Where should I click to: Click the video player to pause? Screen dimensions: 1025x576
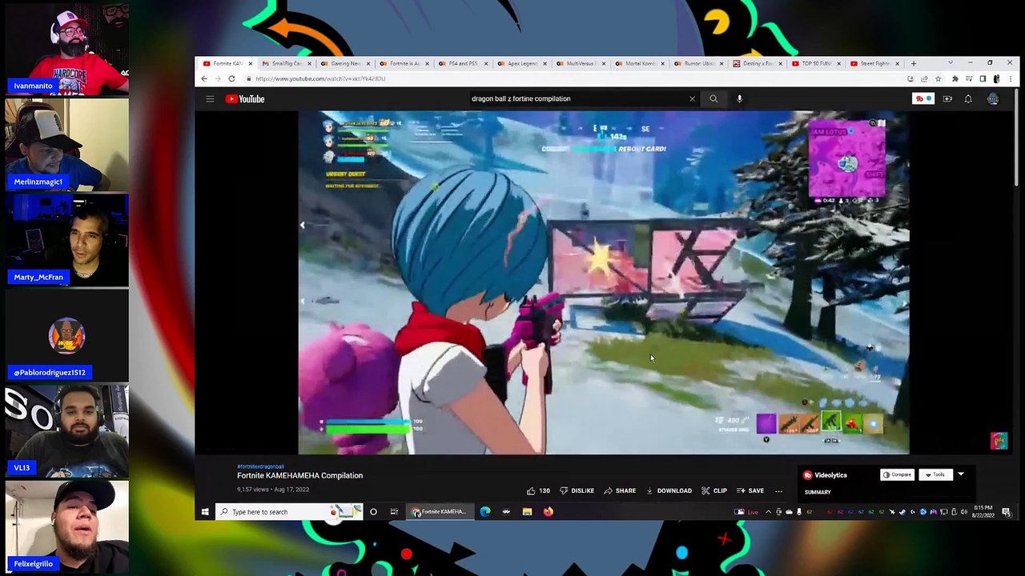604,282
